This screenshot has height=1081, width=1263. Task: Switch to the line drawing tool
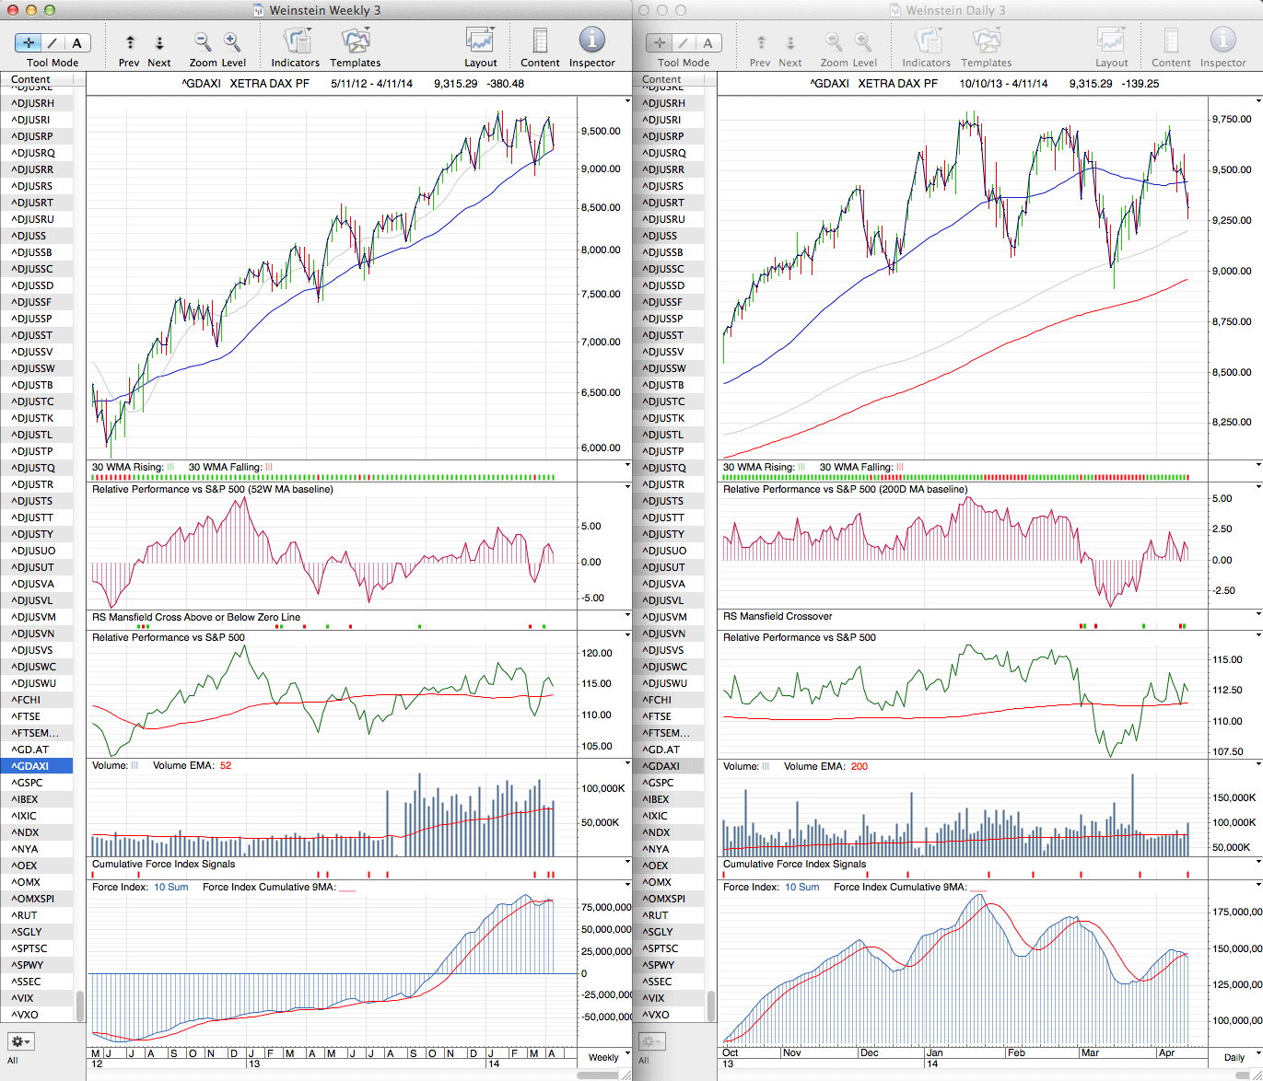[x=53, y=42]
